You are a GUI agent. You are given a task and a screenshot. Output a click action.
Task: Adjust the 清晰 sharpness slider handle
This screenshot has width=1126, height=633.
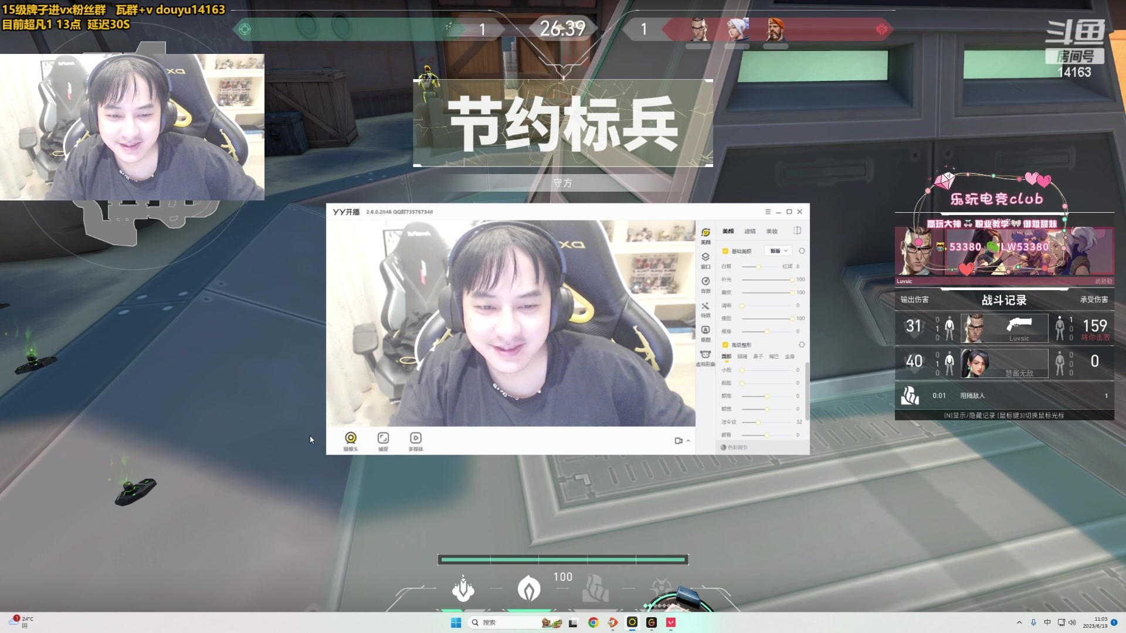742,305
